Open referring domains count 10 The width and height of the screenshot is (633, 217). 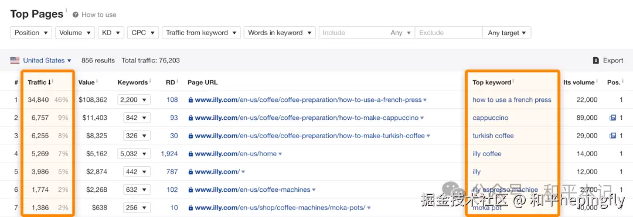coord(174,208)
